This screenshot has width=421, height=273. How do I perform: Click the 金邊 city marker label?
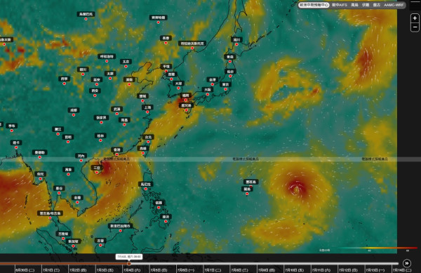(x=77, y=198)
